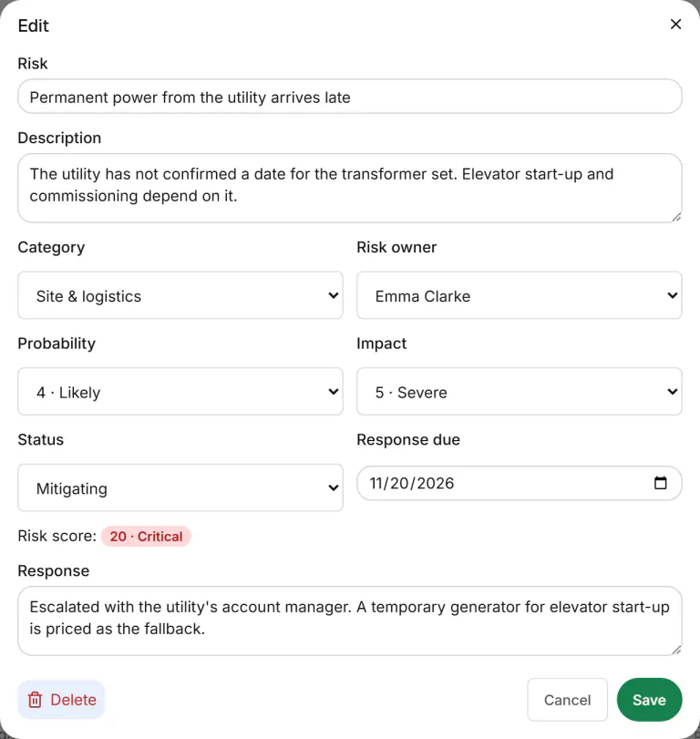Image resolution: width=700 pixels, height=739 pixels.
Task: Click the Response due date field
Action: 519,483
